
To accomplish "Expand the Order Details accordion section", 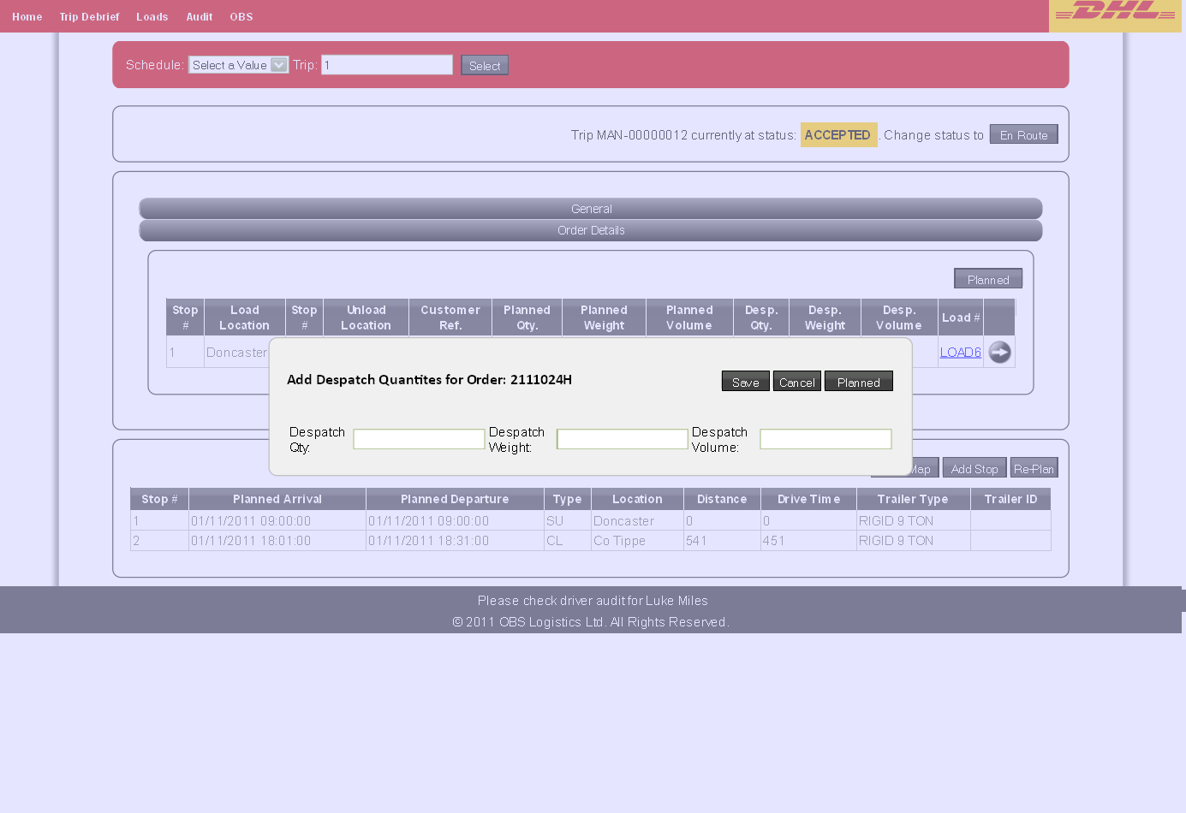I will [x=591, y=230].
